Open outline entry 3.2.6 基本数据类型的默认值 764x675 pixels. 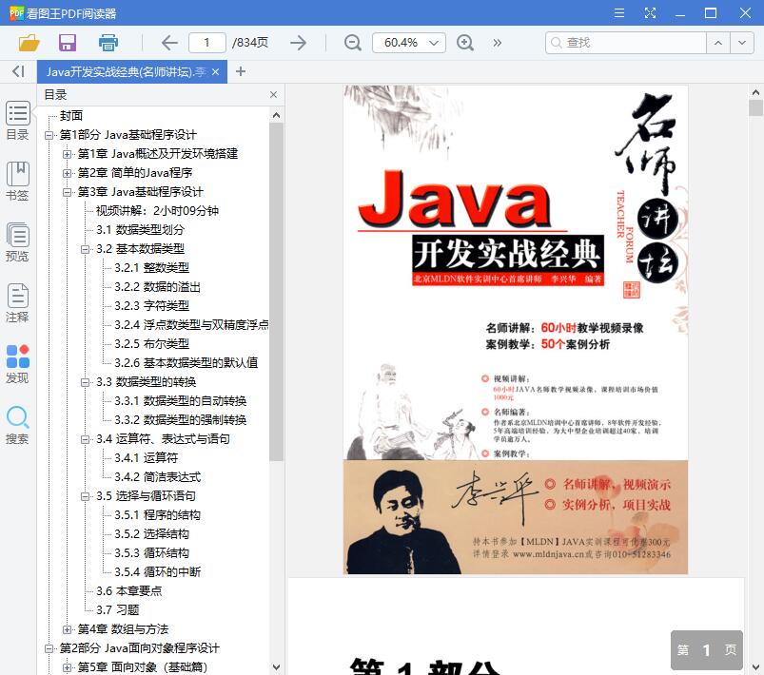click(x=186, y=363)
